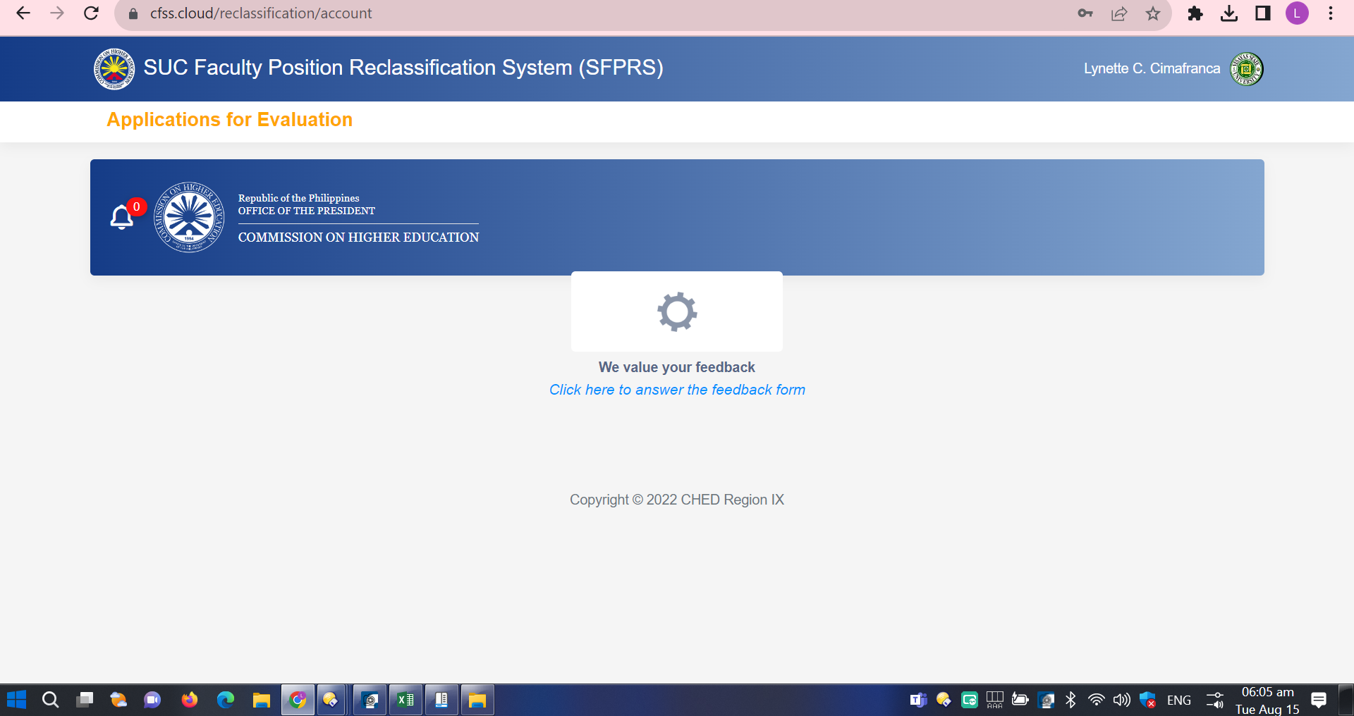Viewport: 1354px width, 716px height.
Task: Open the Lynette C. Cimafranca user menu
Action: pos(1152,68)
